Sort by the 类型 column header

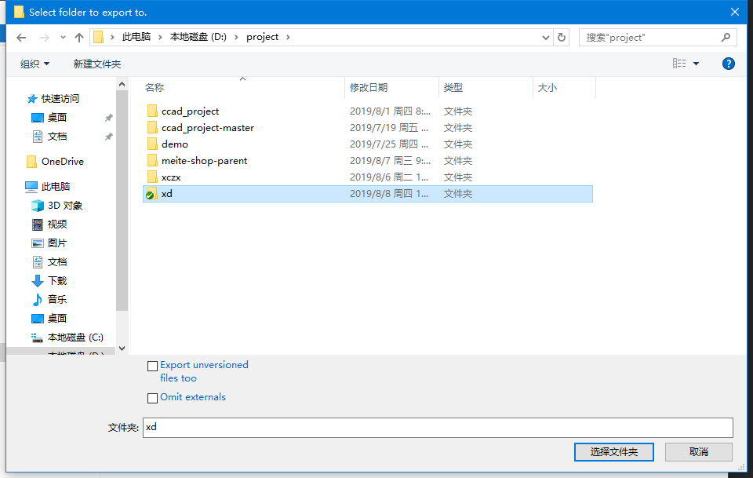tap(453, 87)
